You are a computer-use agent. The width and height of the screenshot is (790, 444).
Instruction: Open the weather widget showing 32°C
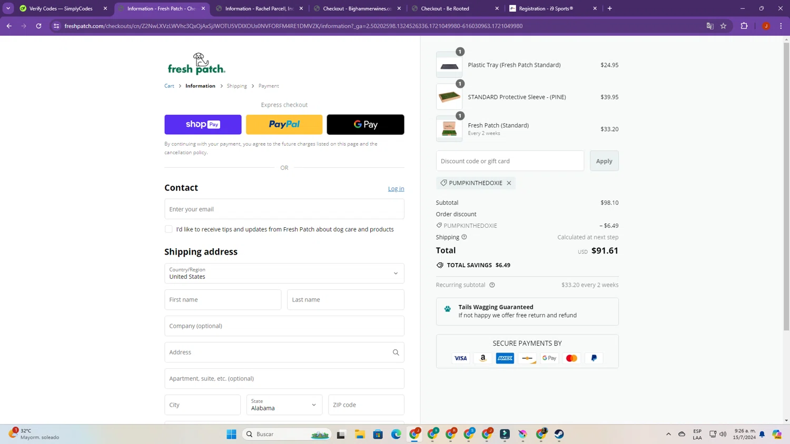34,434
